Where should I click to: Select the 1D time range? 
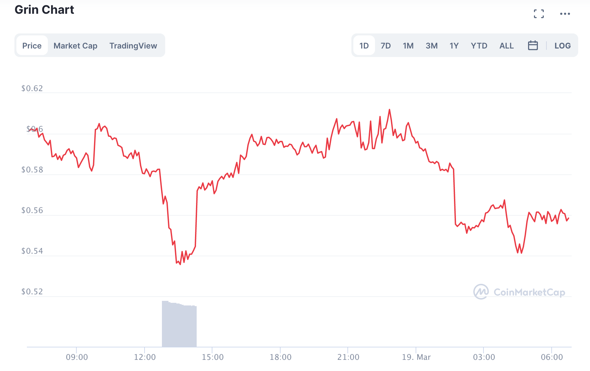click(x=364, y=46)
